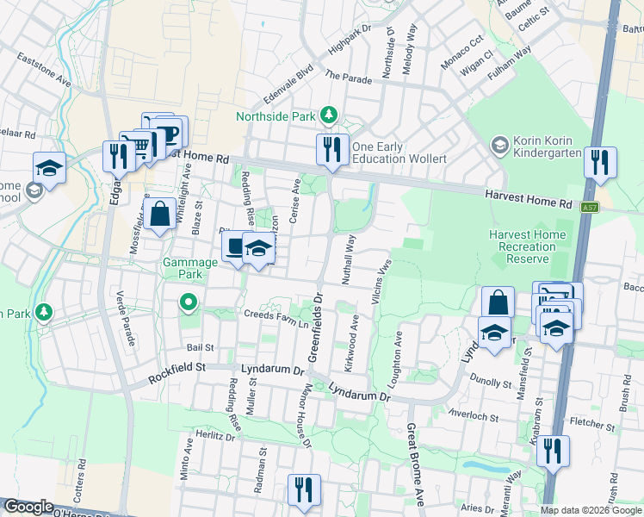Image resolution: width=644 pixels, height=517 pixels.
Task: Select the graduation cap marker beside the laptop marker
Action: pos(258,249)
